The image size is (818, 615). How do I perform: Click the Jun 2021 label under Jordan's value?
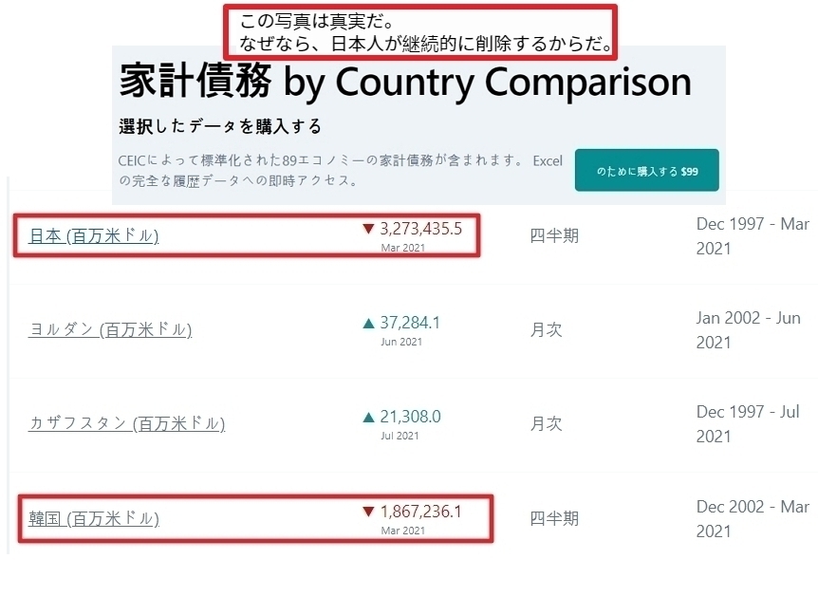(401, 342)
